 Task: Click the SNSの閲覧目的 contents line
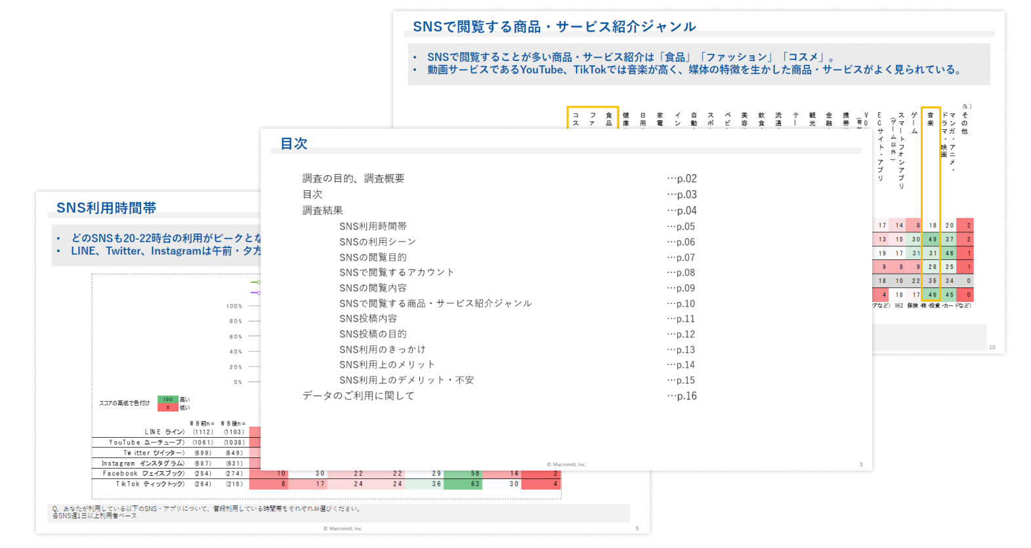(x=373, y=257)
